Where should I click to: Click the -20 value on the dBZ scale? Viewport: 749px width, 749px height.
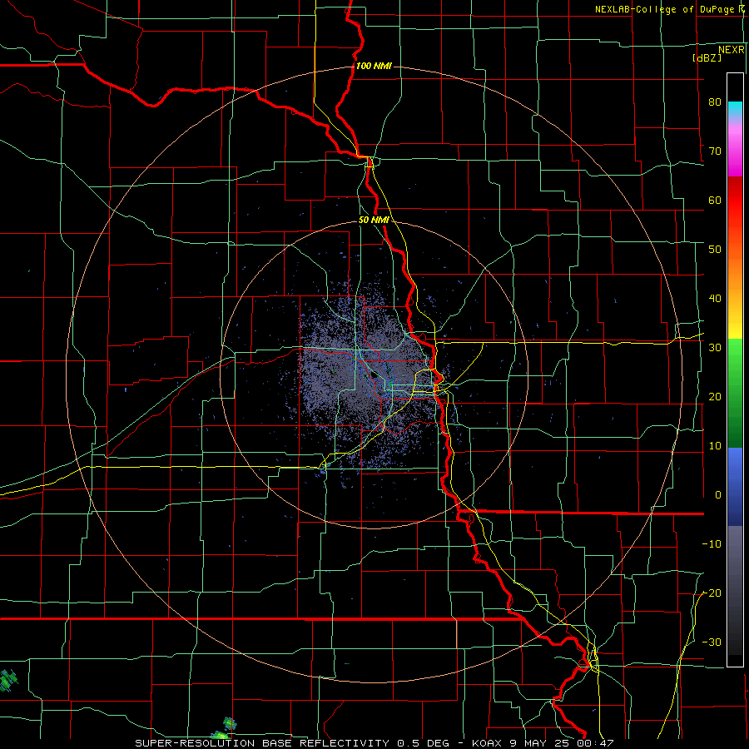tap(712, 593)
